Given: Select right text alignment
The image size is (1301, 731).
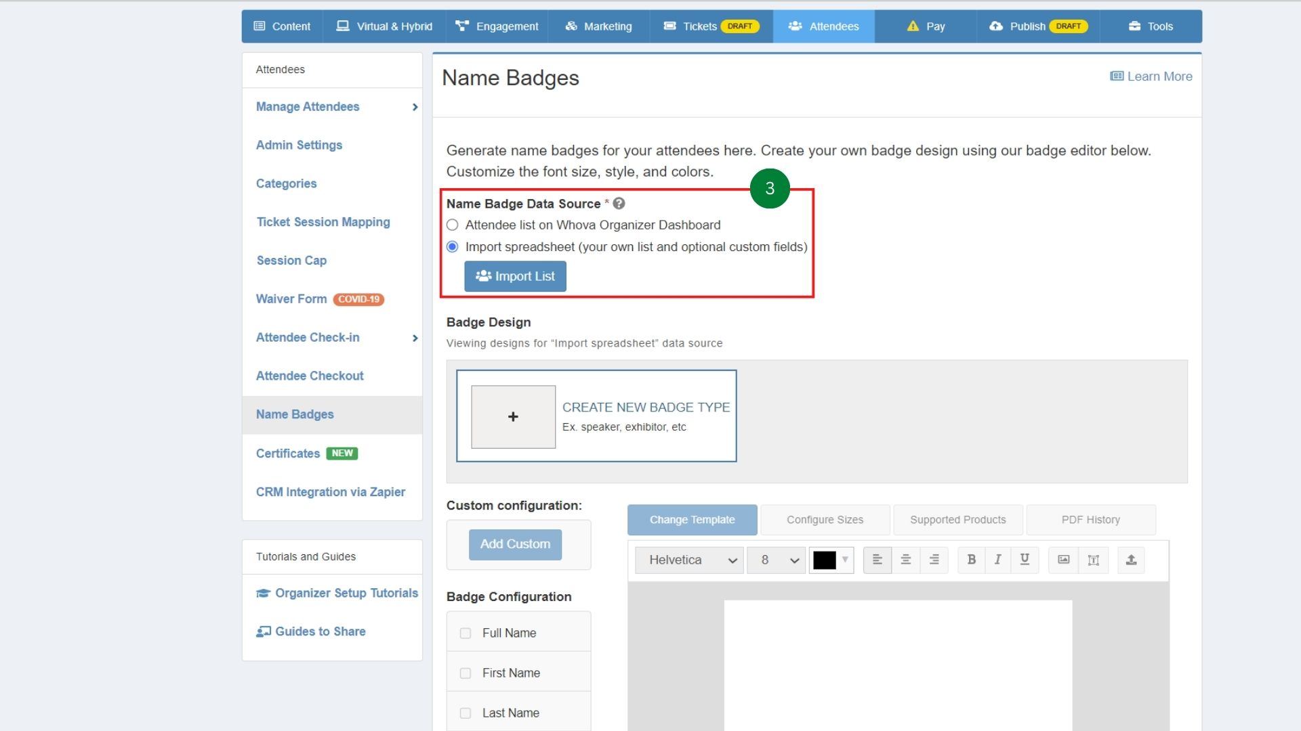Looking at the screenshot, I should [x=934, y=560].
